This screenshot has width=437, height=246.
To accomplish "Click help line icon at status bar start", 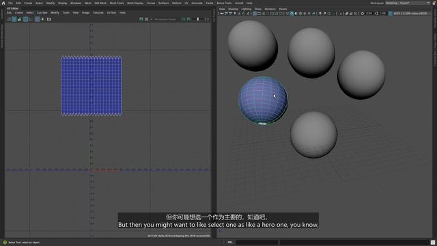I will coord(5,243).
